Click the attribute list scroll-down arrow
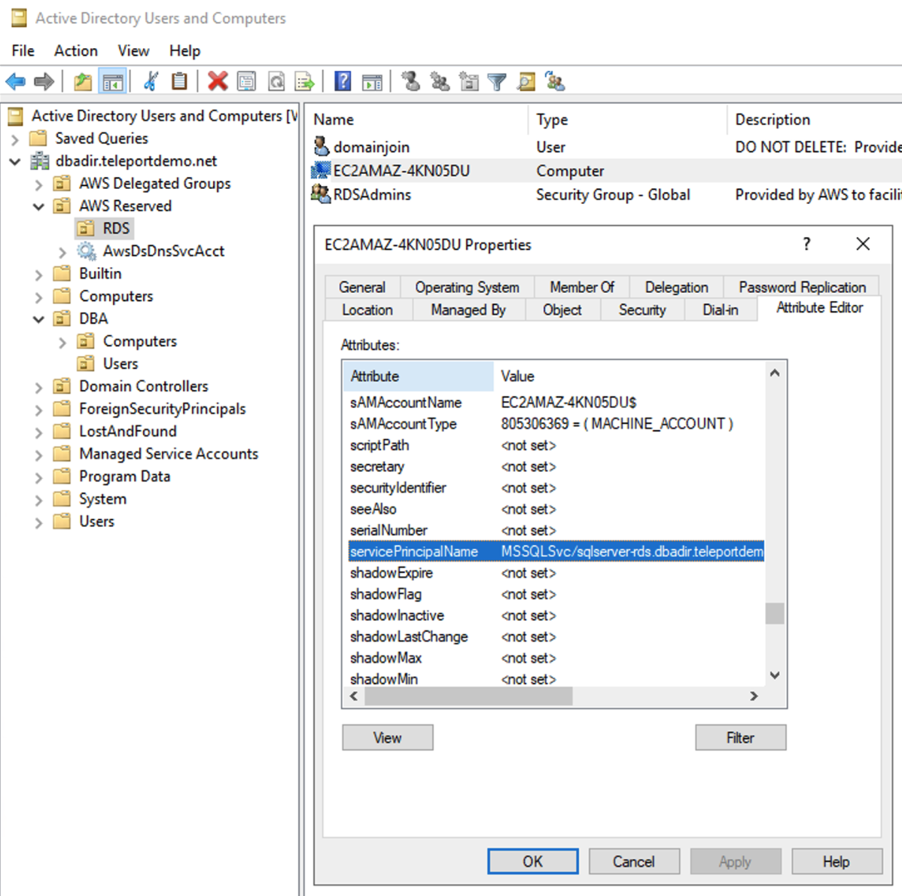The width and height of the screenshot is (902, 896). point(775,675)
